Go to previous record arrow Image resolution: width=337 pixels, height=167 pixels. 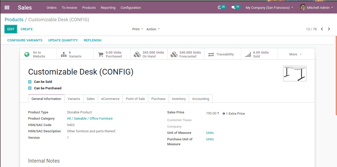tap(322, 29)
